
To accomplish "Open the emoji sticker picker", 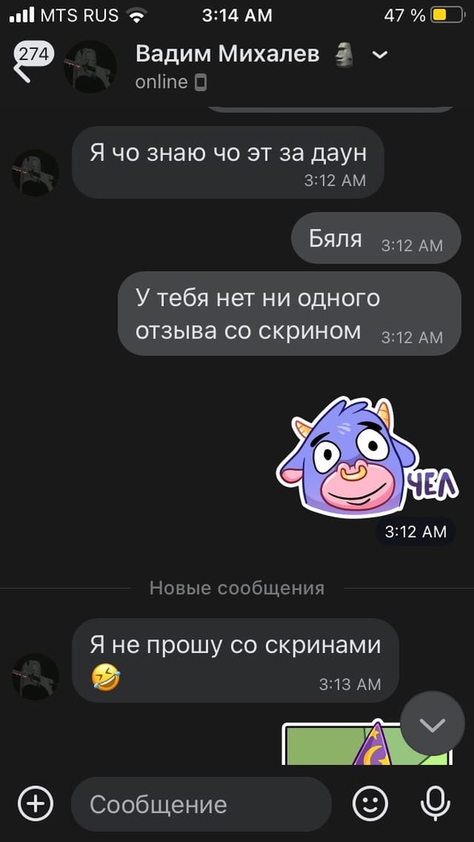I will point(370,804).
